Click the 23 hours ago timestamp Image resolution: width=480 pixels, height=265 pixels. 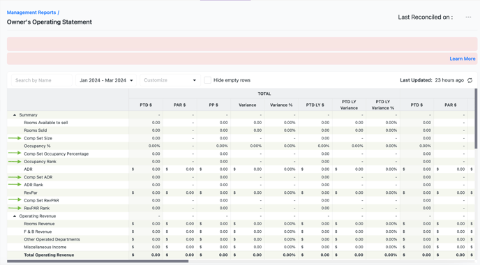pos(449,80)
